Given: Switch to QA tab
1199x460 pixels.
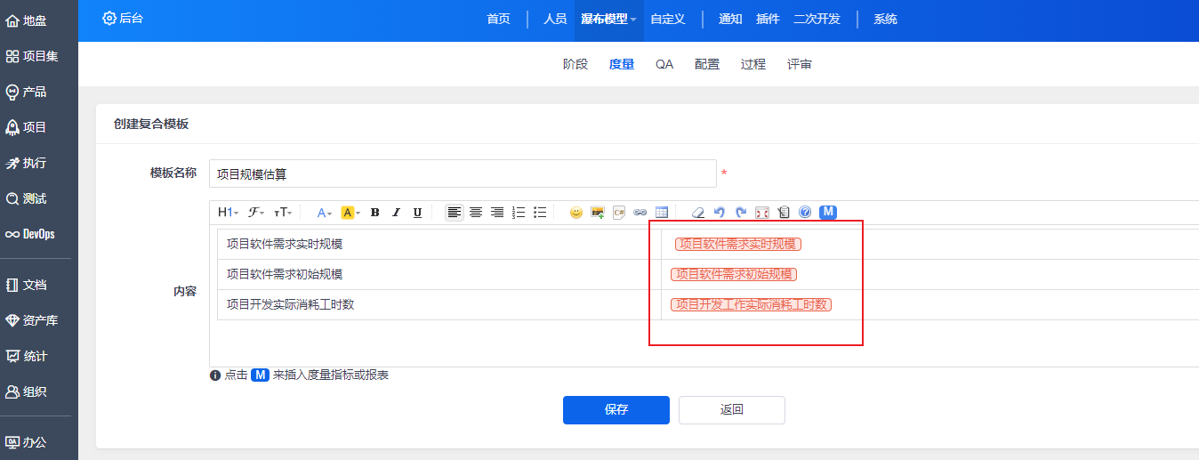Looking at the screenshot, I should 664,64.
